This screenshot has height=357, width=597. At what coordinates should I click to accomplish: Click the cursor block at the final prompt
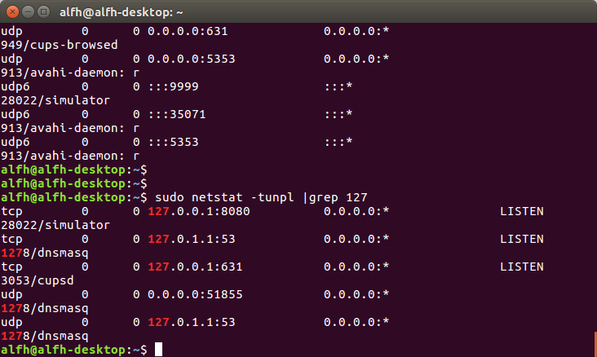pos(158,350)
